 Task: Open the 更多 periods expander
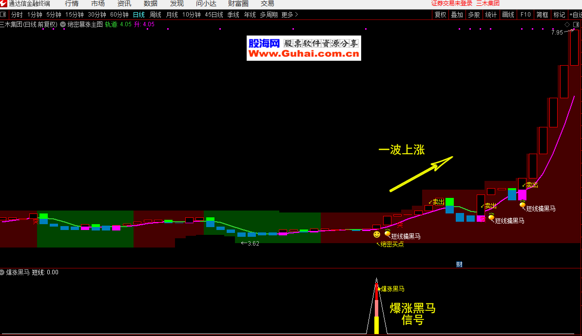pyautogui.click(x=290, y=15)
